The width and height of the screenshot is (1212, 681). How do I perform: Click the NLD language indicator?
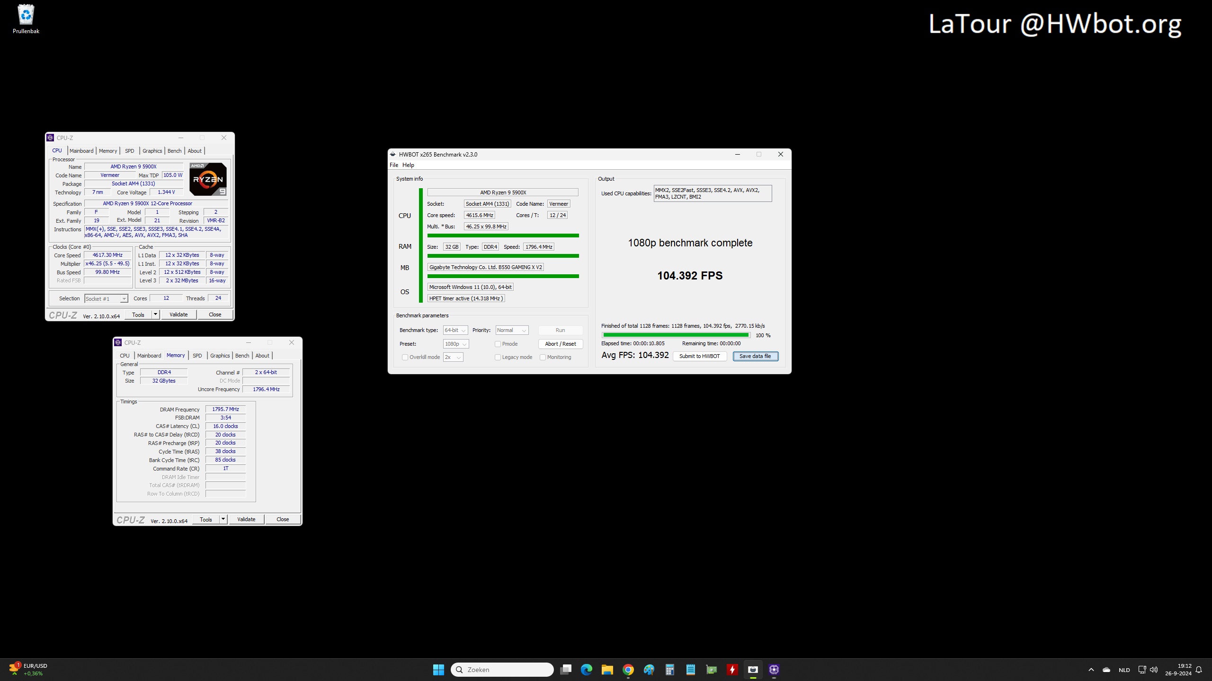[1124, 670]
